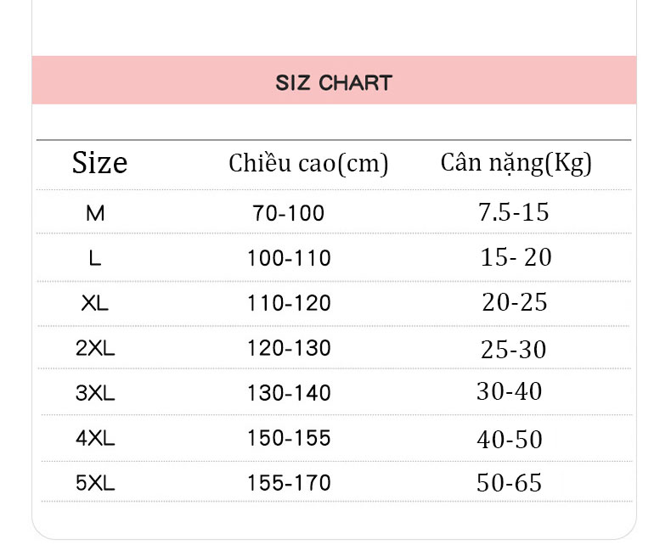
Task: Choose the 3XL size row label
Action: (95, 393)
